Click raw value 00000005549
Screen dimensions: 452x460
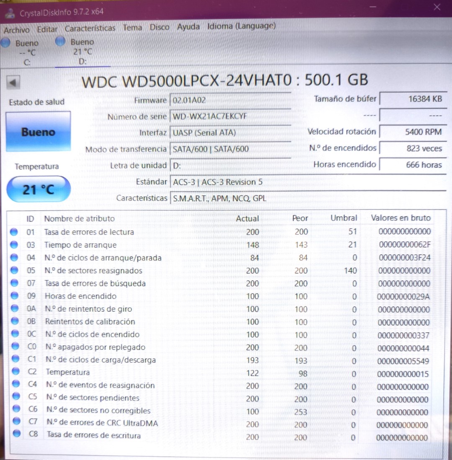coord(403,361)
